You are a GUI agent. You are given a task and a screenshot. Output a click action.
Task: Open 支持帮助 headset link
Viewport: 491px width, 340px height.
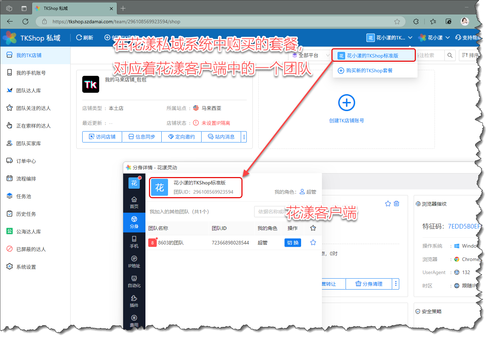(468, 38)
